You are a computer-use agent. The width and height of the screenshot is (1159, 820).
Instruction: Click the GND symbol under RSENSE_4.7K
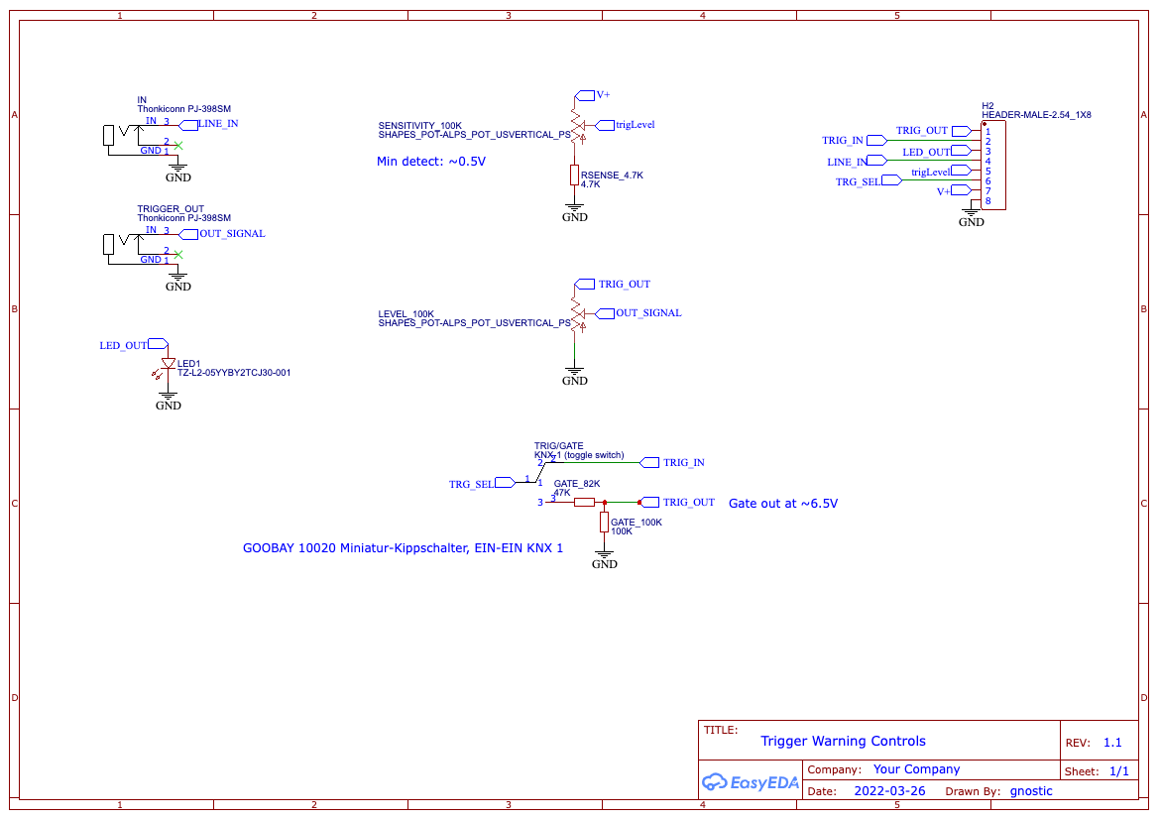574,212
